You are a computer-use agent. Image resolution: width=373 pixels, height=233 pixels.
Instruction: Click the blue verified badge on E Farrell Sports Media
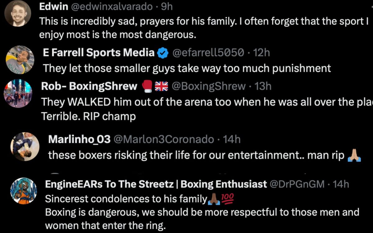pyautogui.click(x=163, y=52)
